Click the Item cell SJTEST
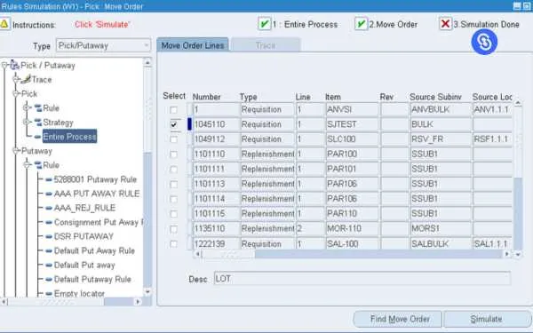The width and height of the screenshot is (533, 333). click(x=352, y=124)
